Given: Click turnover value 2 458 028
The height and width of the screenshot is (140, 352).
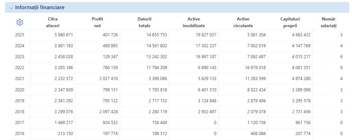Looking at the screenshot, I should pyautogui.click(x=63, y=57).
